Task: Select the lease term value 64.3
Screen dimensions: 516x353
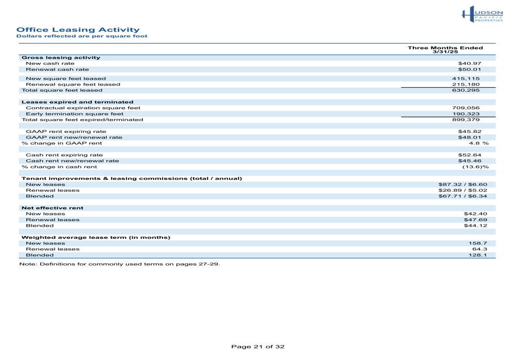Action: tap(480, 249)
